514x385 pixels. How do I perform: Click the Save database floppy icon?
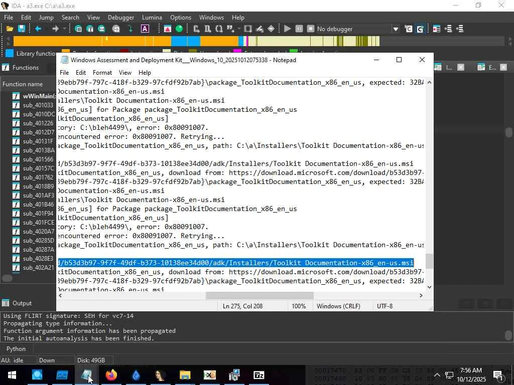(x=22, y=29)
